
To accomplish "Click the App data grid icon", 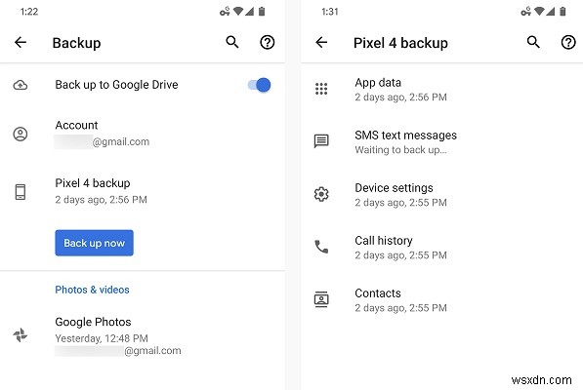I will pyautogui.click(x=321, y=89).
